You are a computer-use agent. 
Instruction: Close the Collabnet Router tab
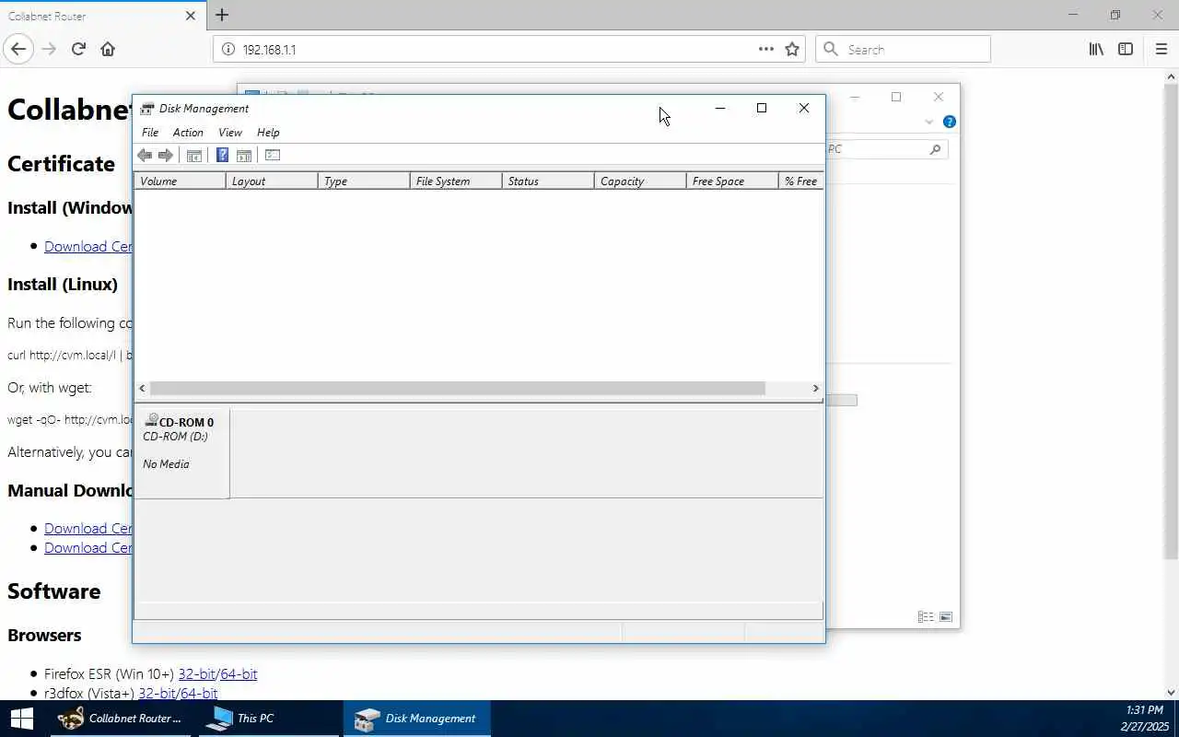click(x=191, y=16)
